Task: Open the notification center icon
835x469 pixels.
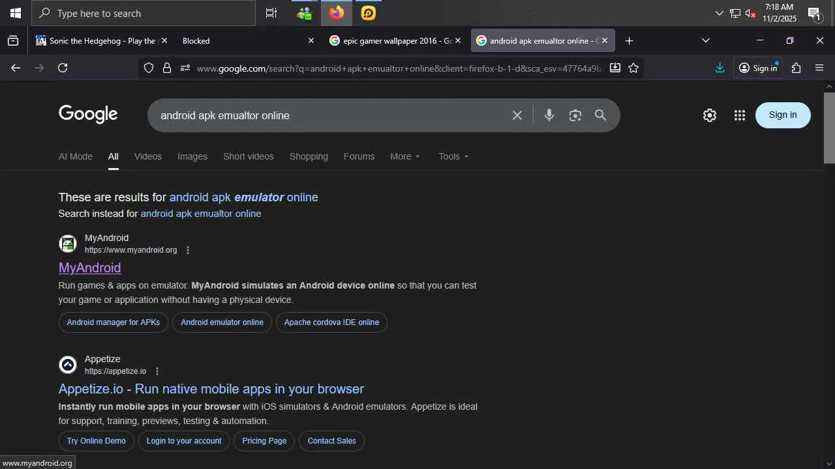Action: [x=814, y=13]
